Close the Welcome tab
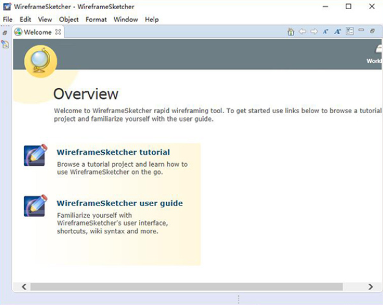This screenshot has height=305, width=383. click(x=58, y=32)
